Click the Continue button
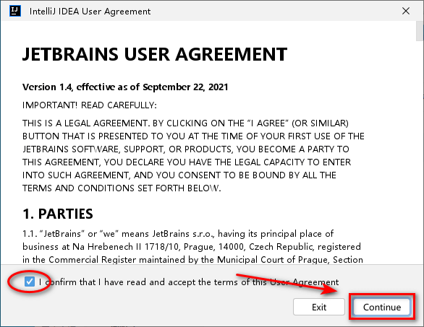 pyautogui.click(x=382, y=307)
